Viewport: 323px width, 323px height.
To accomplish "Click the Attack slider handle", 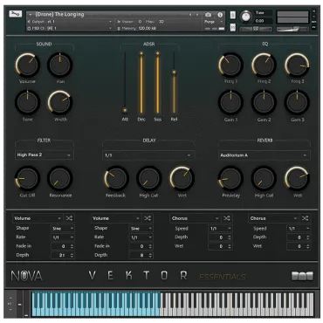I will pos(125,110).
